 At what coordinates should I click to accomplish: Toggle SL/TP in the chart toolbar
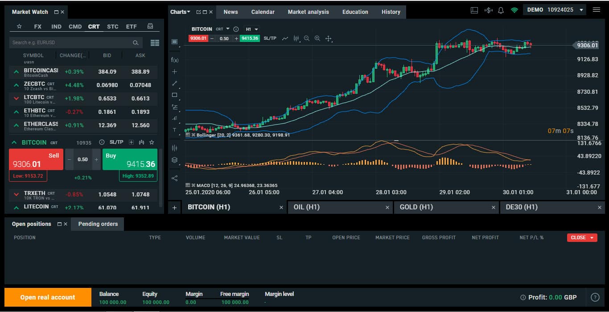pos(270,38)
